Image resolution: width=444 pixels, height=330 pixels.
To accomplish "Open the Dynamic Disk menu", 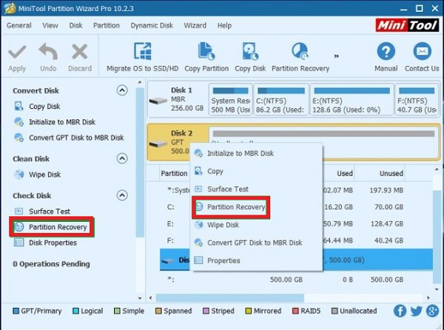I will click(152, 25).
